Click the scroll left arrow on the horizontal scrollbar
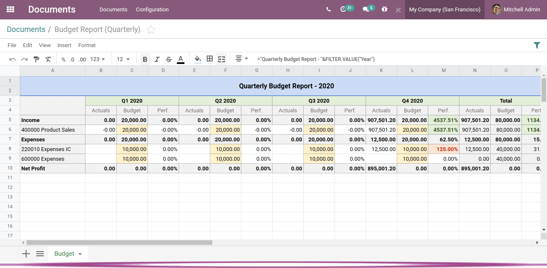The height and width of the screenshot is (268, 547). [x=23, y=243]
